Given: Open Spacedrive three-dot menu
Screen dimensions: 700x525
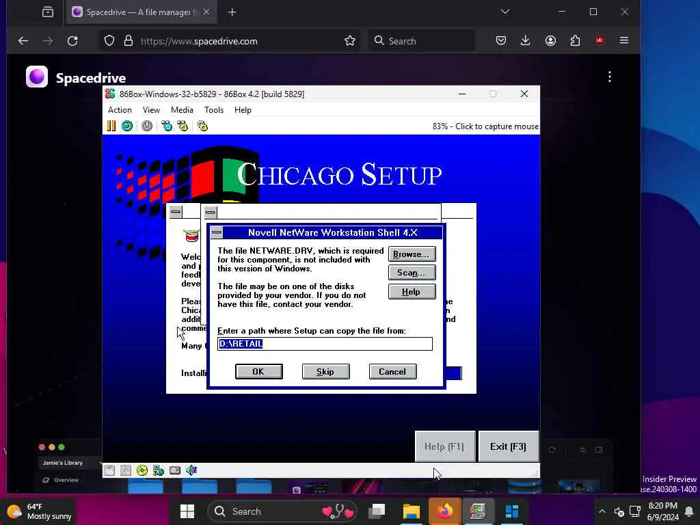Looking at the screenshot, I should point(609,77).
